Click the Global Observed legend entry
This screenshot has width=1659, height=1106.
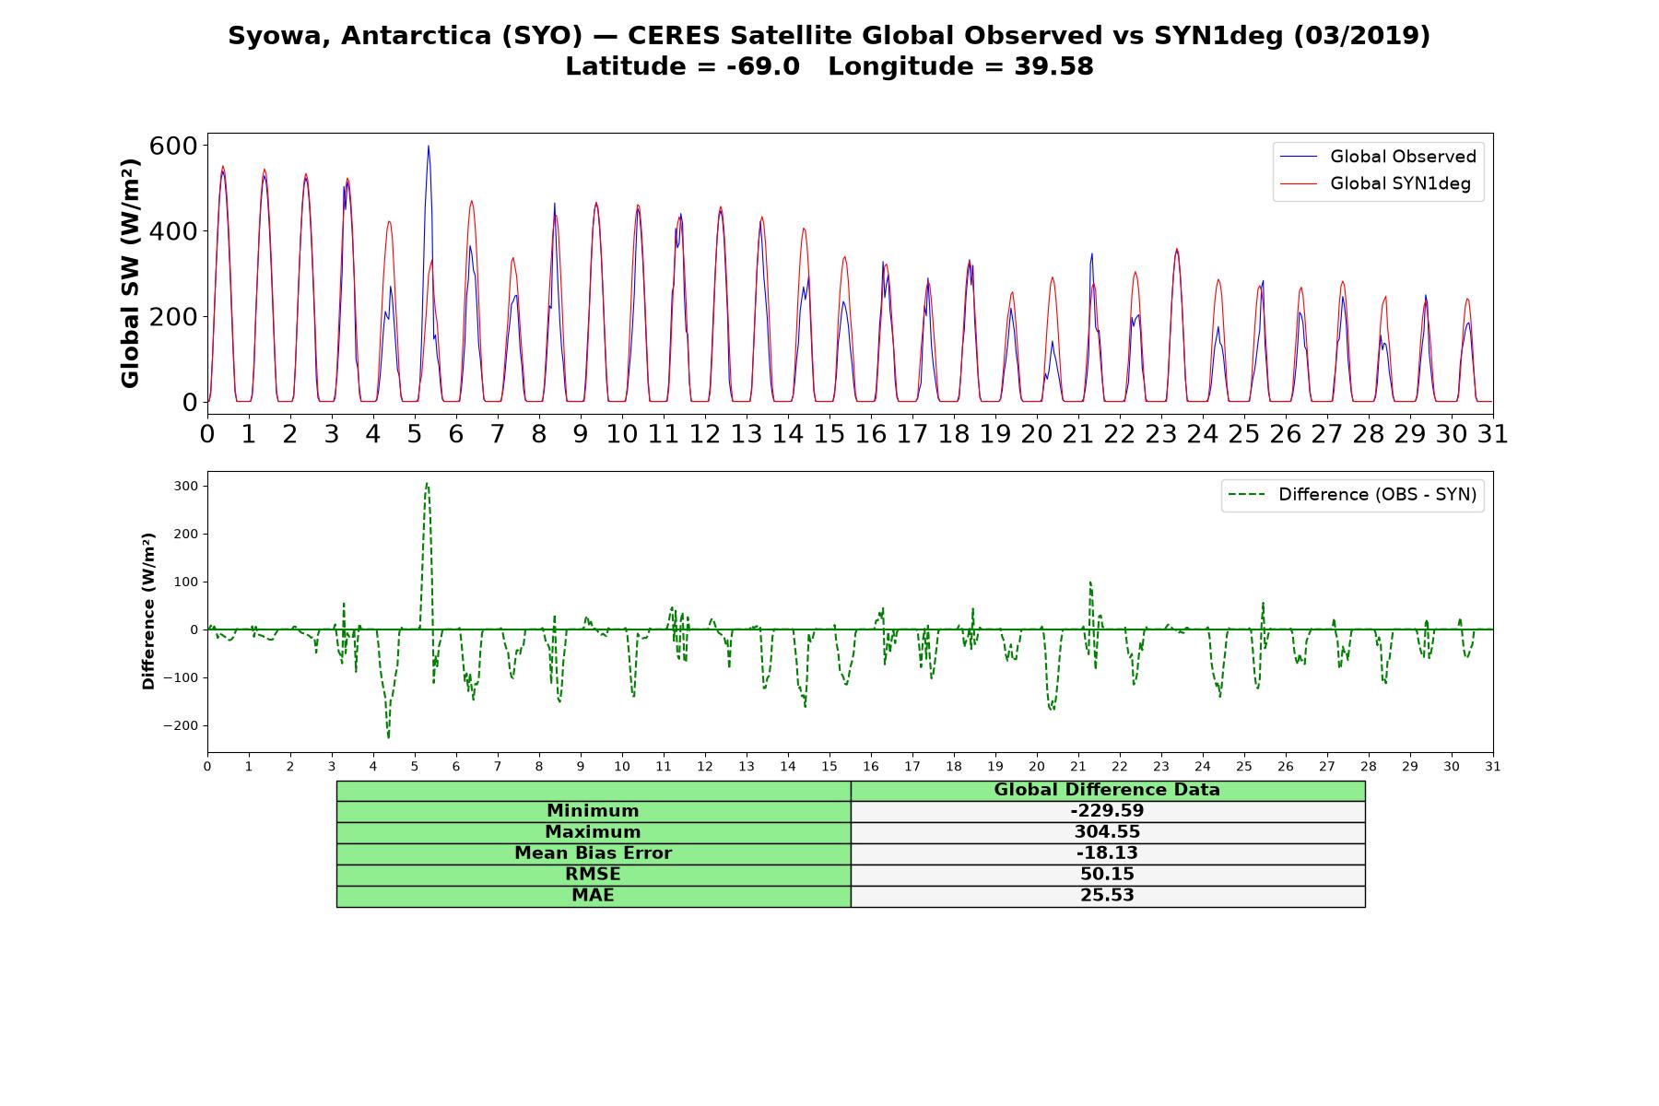[x=1379, y=157]
